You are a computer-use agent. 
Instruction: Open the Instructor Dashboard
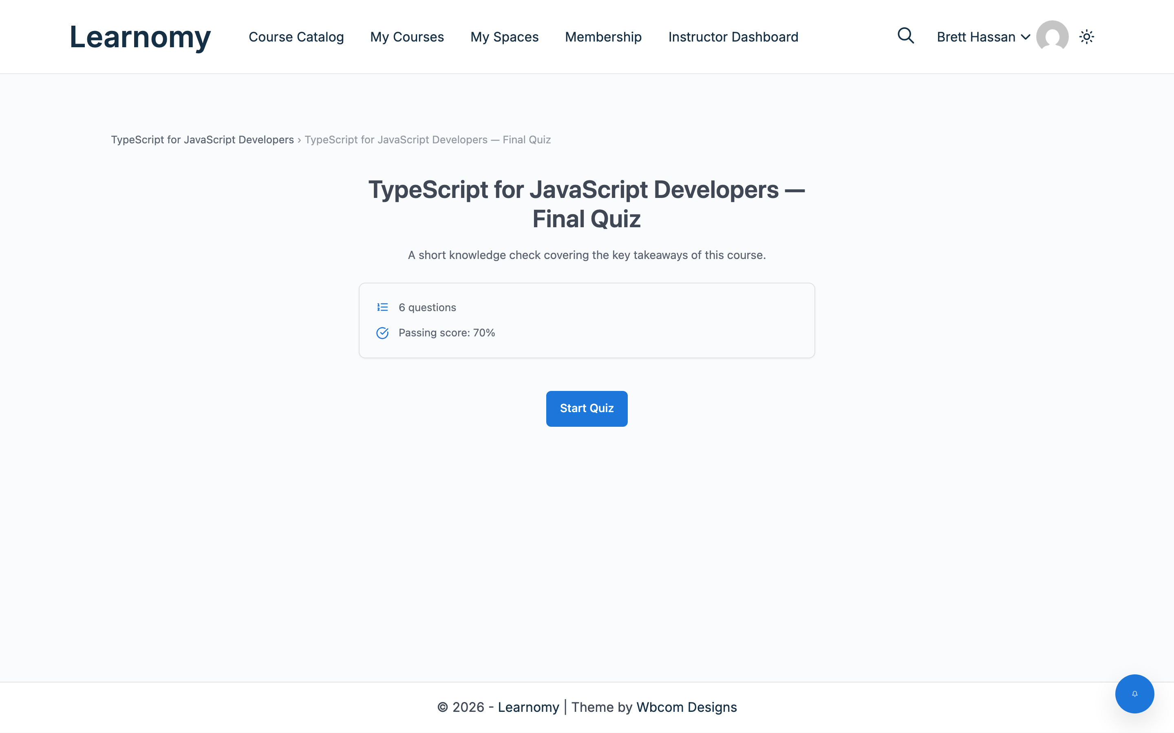(x=733, y=37)
